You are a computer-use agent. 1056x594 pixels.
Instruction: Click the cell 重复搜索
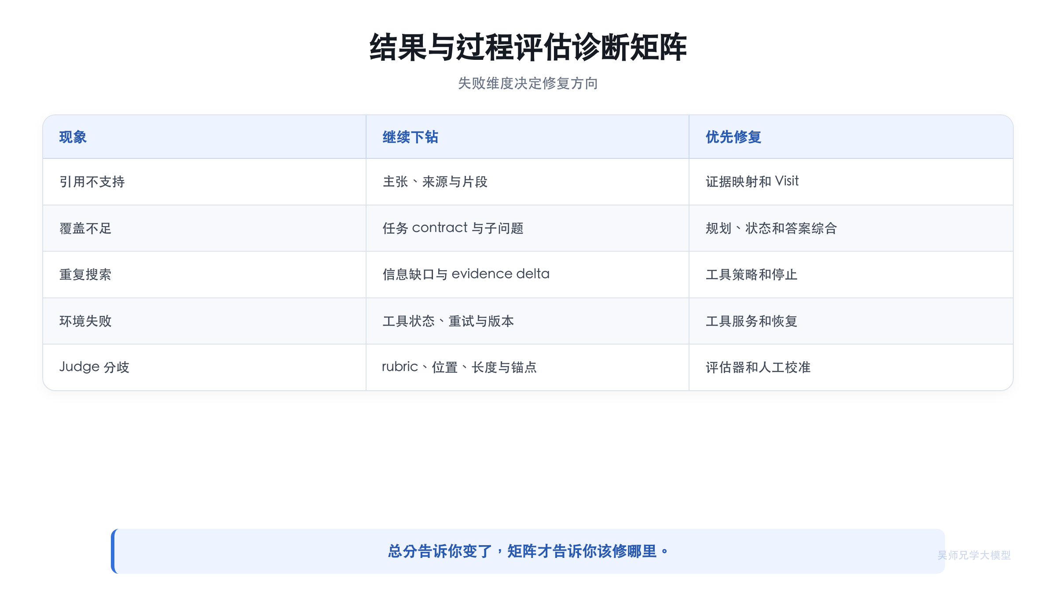(x=205, y=275)
